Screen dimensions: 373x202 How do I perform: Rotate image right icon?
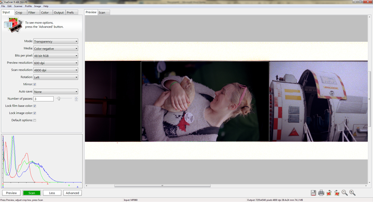point(337,193)
